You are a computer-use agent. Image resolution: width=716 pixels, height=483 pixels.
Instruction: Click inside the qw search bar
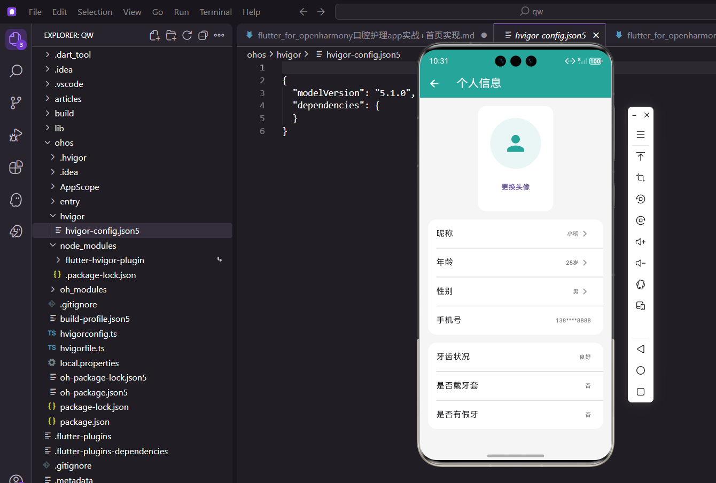pos(534,11)
